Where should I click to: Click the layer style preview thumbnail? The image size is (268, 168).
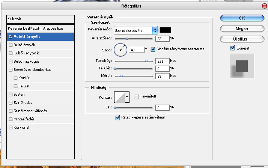coord(242,66)
